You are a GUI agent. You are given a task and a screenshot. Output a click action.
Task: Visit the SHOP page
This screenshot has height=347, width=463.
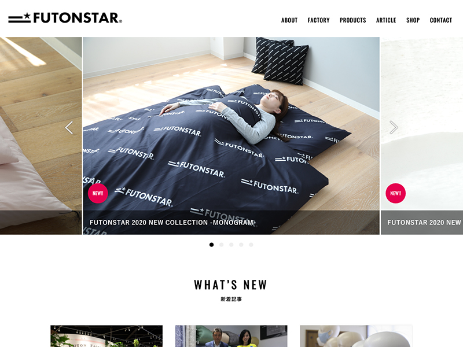[413, 20]
